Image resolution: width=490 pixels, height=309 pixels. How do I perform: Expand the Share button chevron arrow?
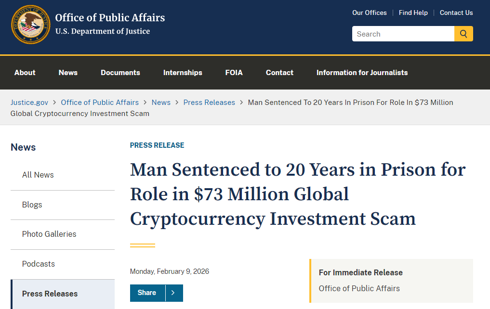click(x=173, y=293)
